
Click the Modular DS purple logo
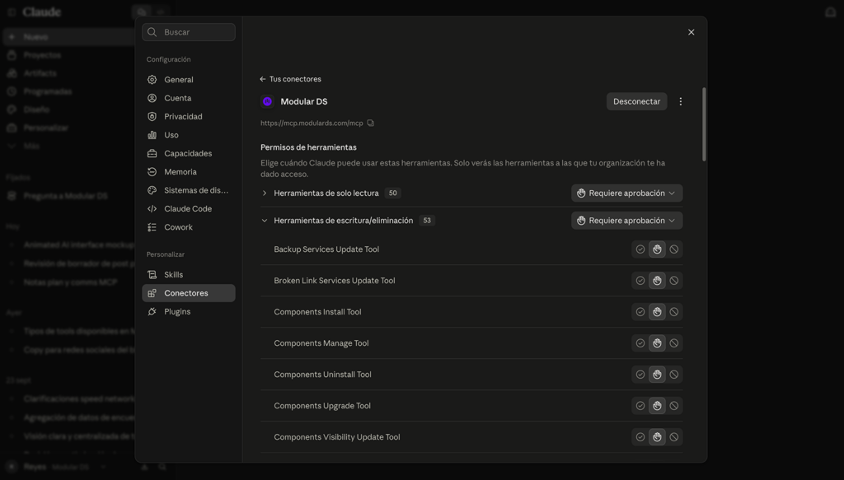point(267,101)
